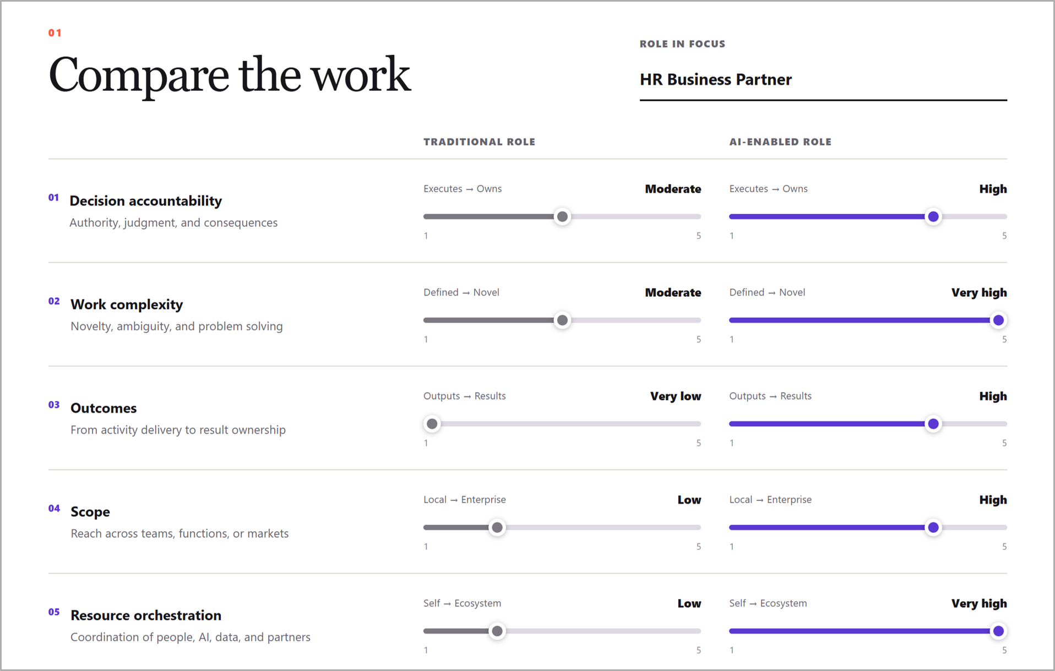Click AI-enabled Resource orchestration slider handle
1055x671 pixels.
(x=998, y=631)
